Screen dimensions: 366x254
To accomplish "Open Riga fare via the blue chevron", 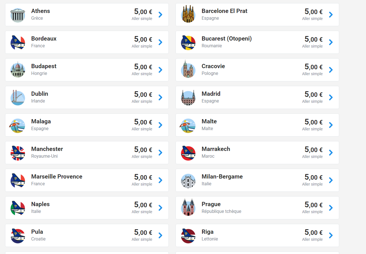I will coord(331,235).
